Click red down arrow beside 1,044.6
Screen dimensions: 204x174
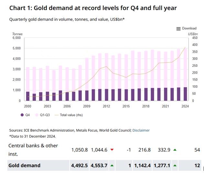(112, 150)
